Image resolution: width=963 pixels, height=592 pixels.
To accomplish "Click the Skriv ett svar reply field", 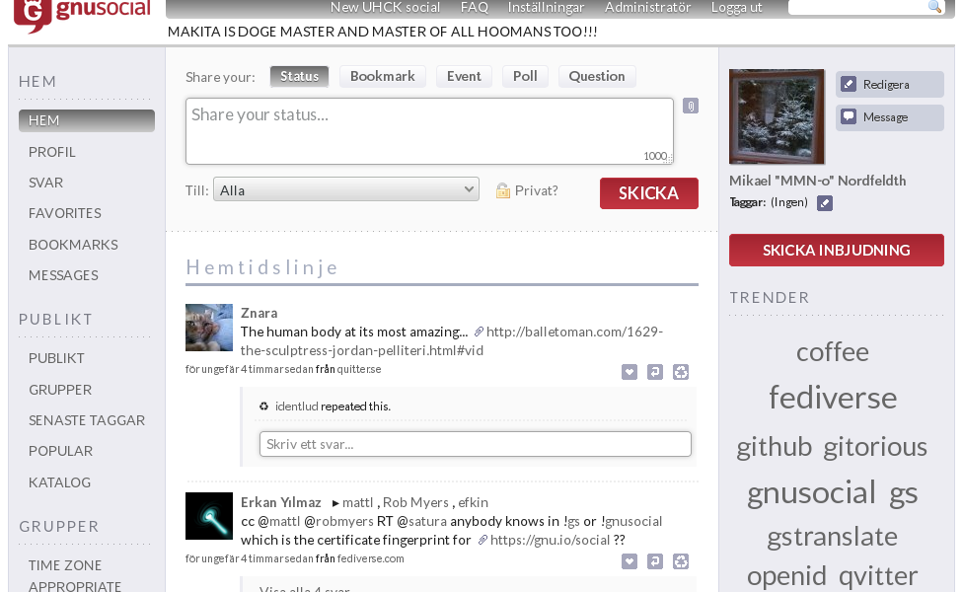I will coord(475,444).
